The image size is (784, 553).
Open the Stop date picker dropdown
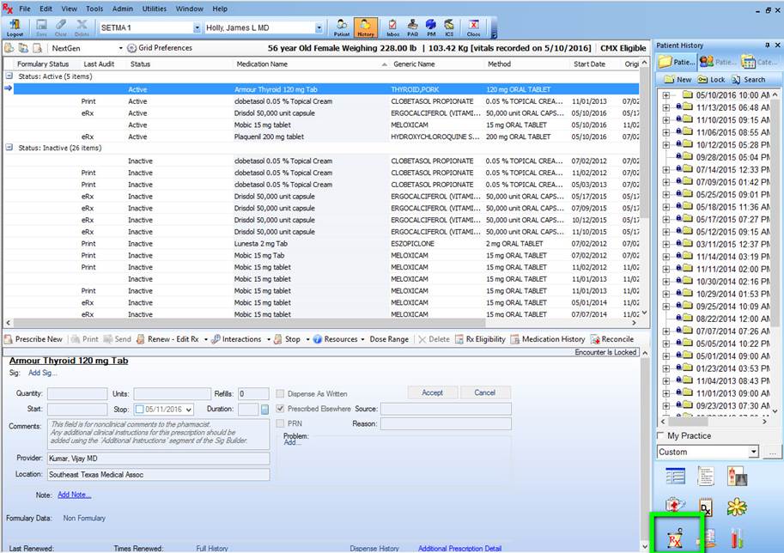pyautogui.click(x=189, y=410)
